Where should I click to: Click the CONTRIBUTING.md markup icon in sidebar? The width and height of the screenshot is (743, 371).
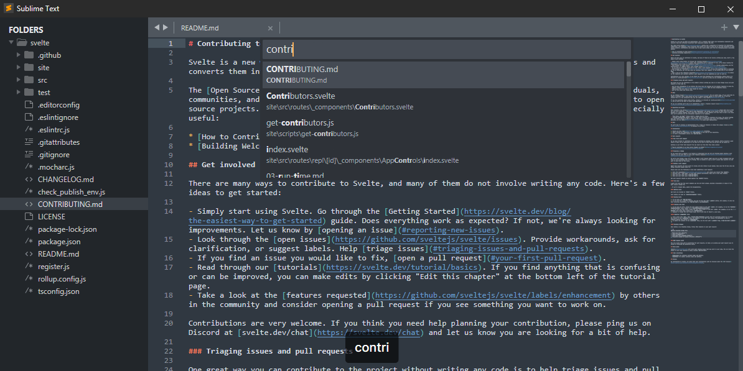[x=29, y=204]
